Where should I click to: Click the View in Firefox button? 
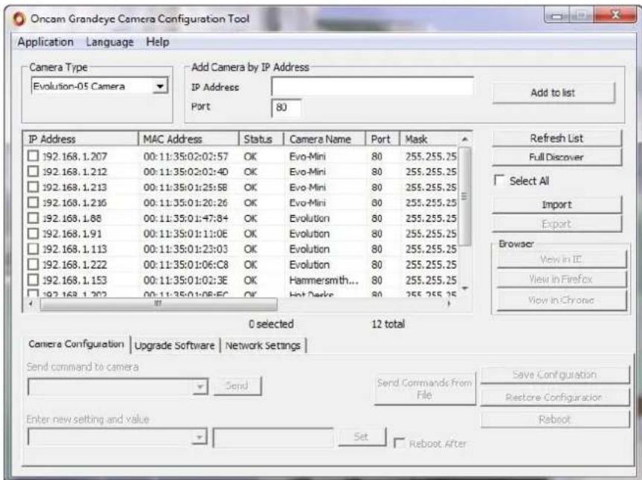tap(562, 280)
